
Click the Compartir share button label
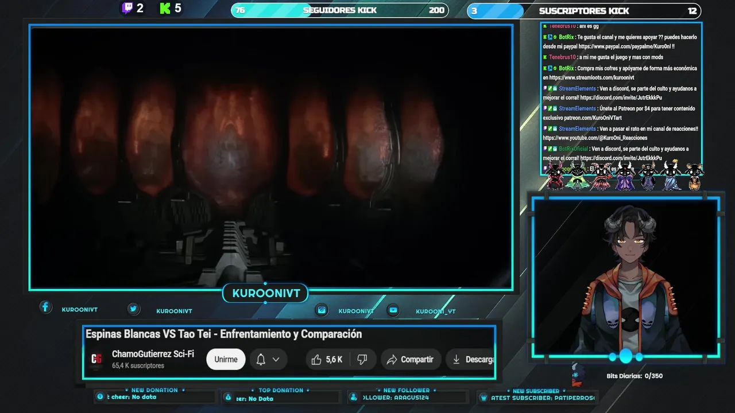417,360
